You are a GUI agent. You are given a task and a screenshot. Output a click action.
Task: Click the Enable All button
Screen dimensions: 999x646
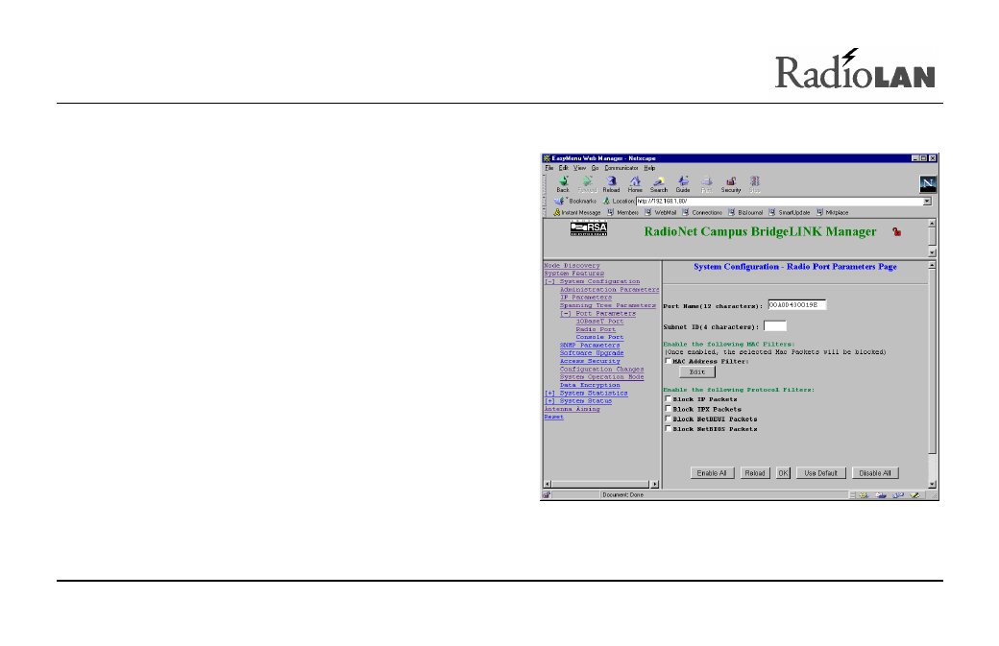tap(713, 473)
